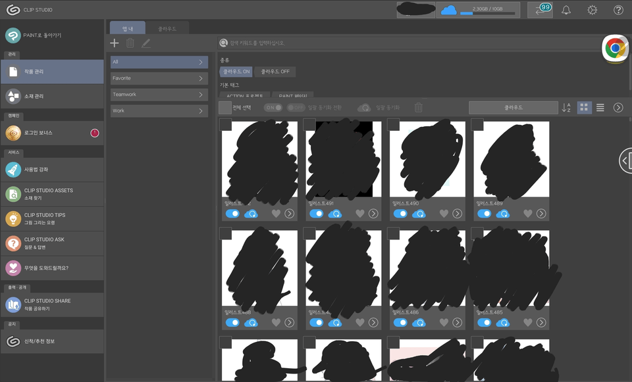Expand the Work folder chevron
The image size is (632, 382).
pyautogui.click(x=201, y=110)
